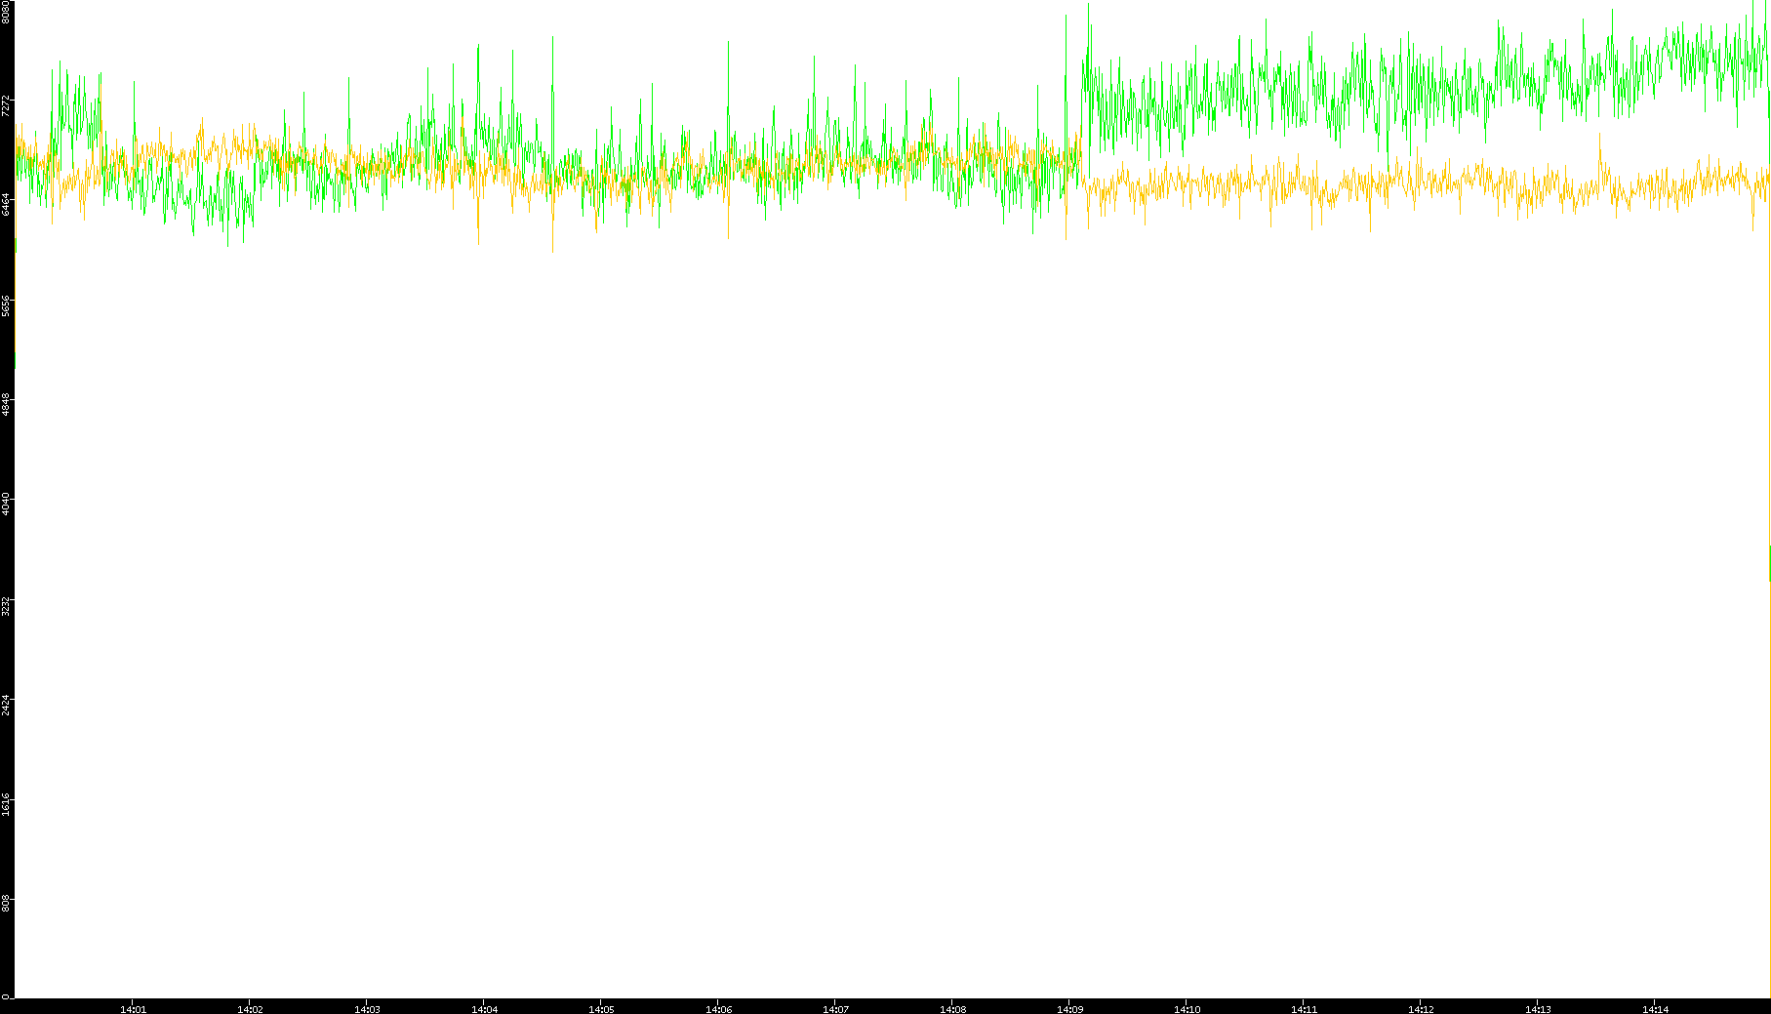Click the 14:05 label on the x-axis

(x=601, y=1008)
